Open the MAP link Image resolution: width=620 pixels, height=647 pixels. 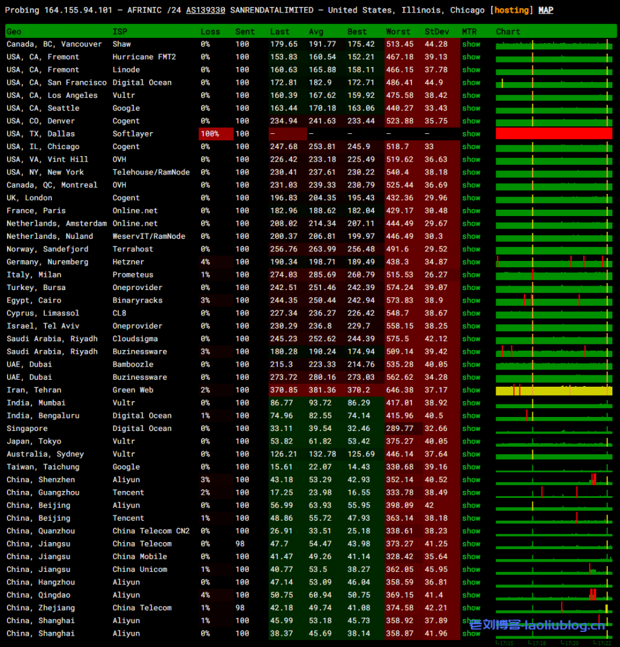click(545, 10)
